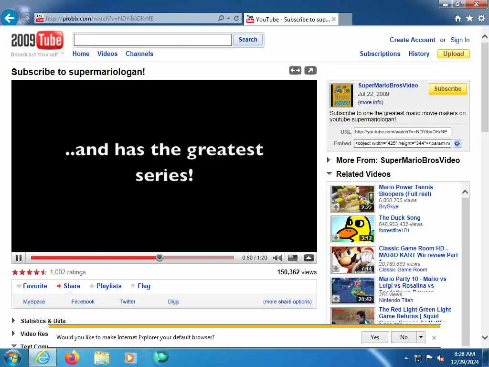Screen dimensions: 489x367
Task: Click the Create Account link
Action: [412, 40]
